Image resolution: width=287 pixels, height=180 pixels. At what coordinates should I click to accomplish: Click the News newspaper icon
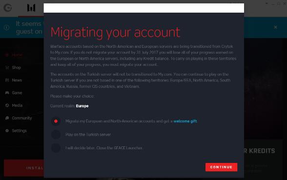click(7, 80)
